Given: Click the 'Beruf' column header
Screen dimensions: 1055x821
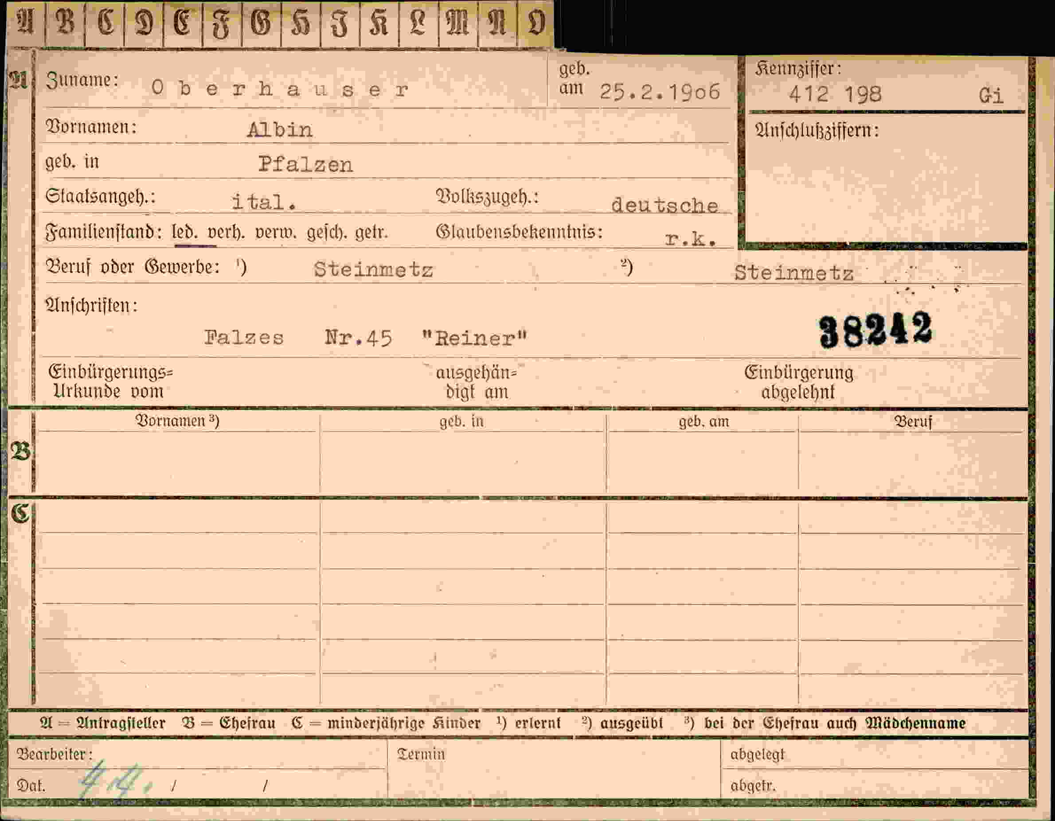Looking at the screenshot, I should pos(913,422).
